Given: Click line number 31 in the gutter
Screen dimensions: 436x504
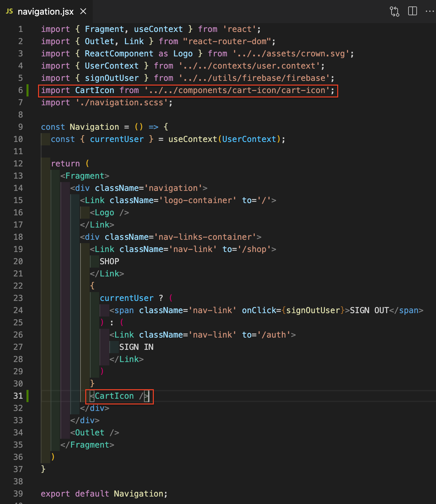Looking at the screenshot, I should (x=18, y=396).
